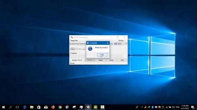The image size is (197, 110).
Task: Switch to Win32 Disk Imager taskbar button
Action: click(x=88, y=107)
